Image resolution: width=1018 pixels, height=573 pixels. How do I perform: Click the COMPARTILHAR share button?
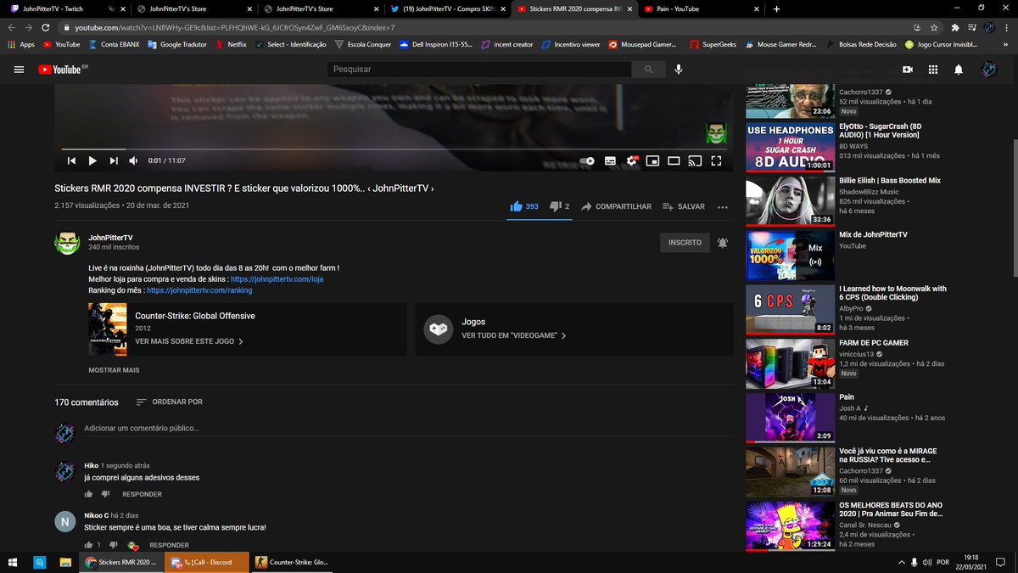point(616,206)
